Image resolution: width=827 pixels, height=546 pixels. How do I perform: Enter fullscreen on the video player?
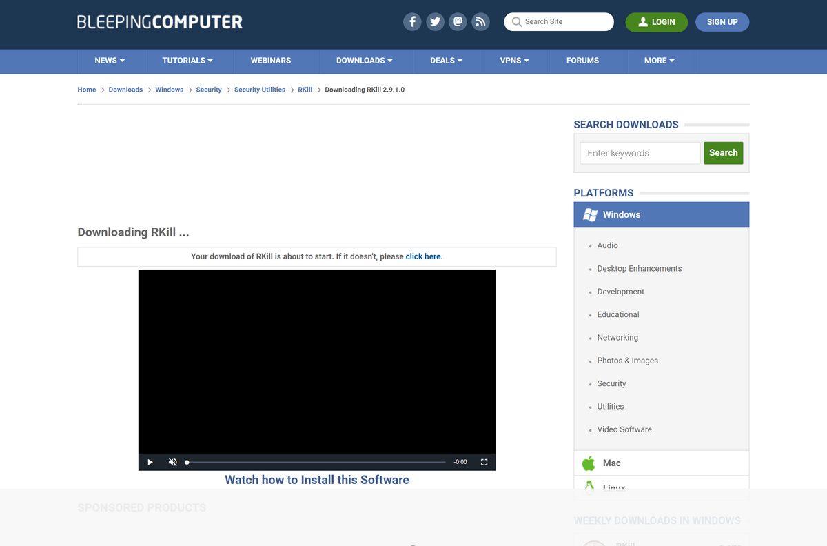(484, 462)
